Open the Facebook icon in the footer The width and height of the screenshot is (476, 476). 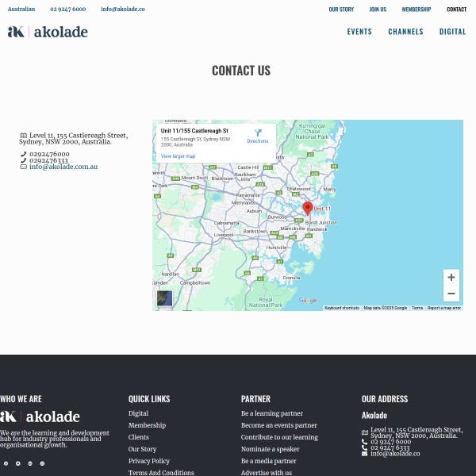[6, 463]
